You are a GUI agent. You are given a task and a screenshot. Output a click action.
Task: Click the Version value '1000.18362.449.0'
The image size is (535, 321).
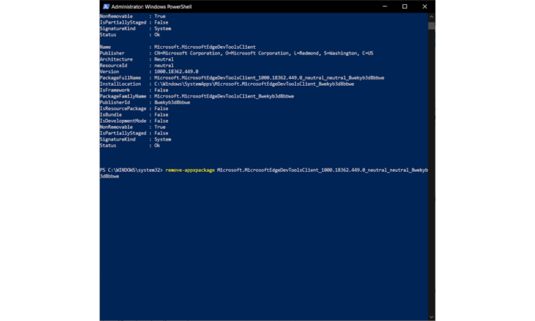(x=176, y=72)
